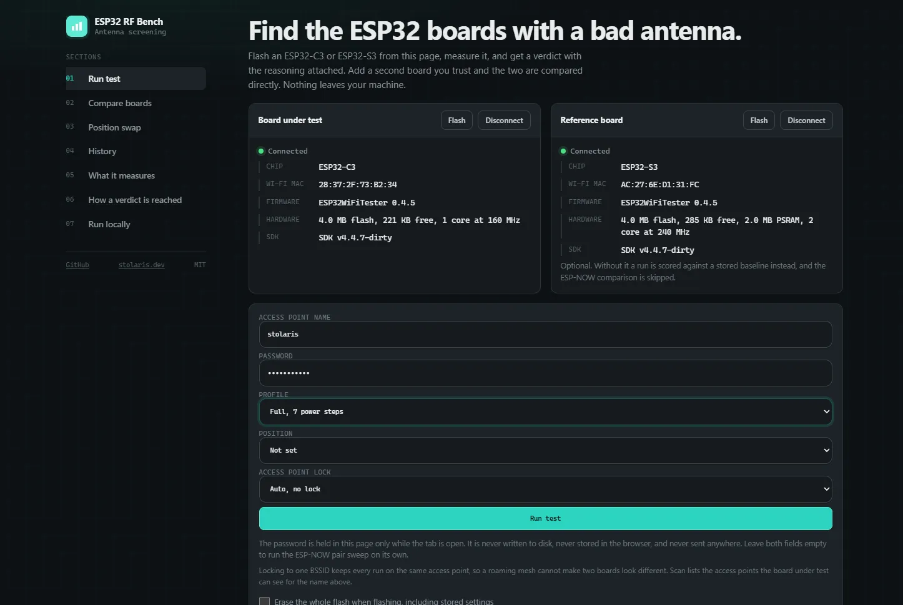The image size is (903, 605).
Task: Visit the stolaris.dev link
Action: click(x=142, y=265)
